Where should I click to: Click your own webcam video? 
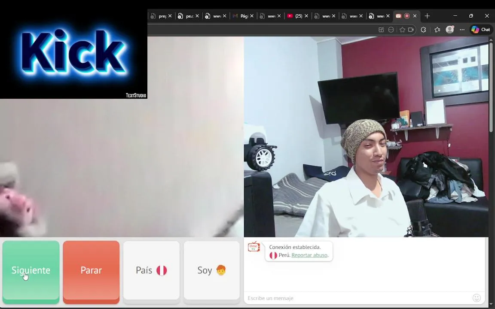pyautogui.click(x=366, y=136)
